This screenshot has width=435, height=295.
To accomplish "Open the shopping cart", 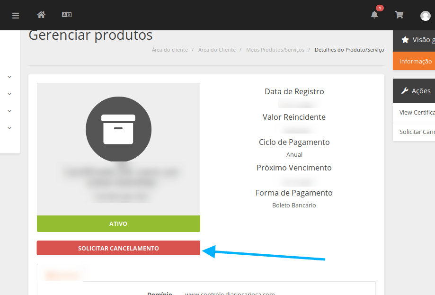I will coord(399,15).
